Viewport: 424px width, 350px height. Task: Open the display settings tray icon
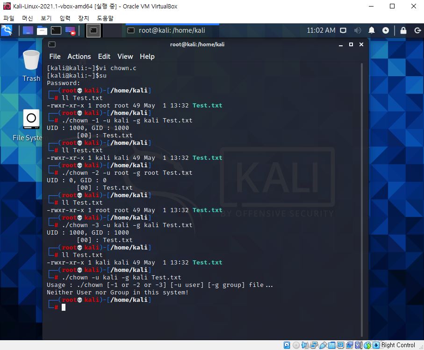pyautogui.click(x=343, y=30)
